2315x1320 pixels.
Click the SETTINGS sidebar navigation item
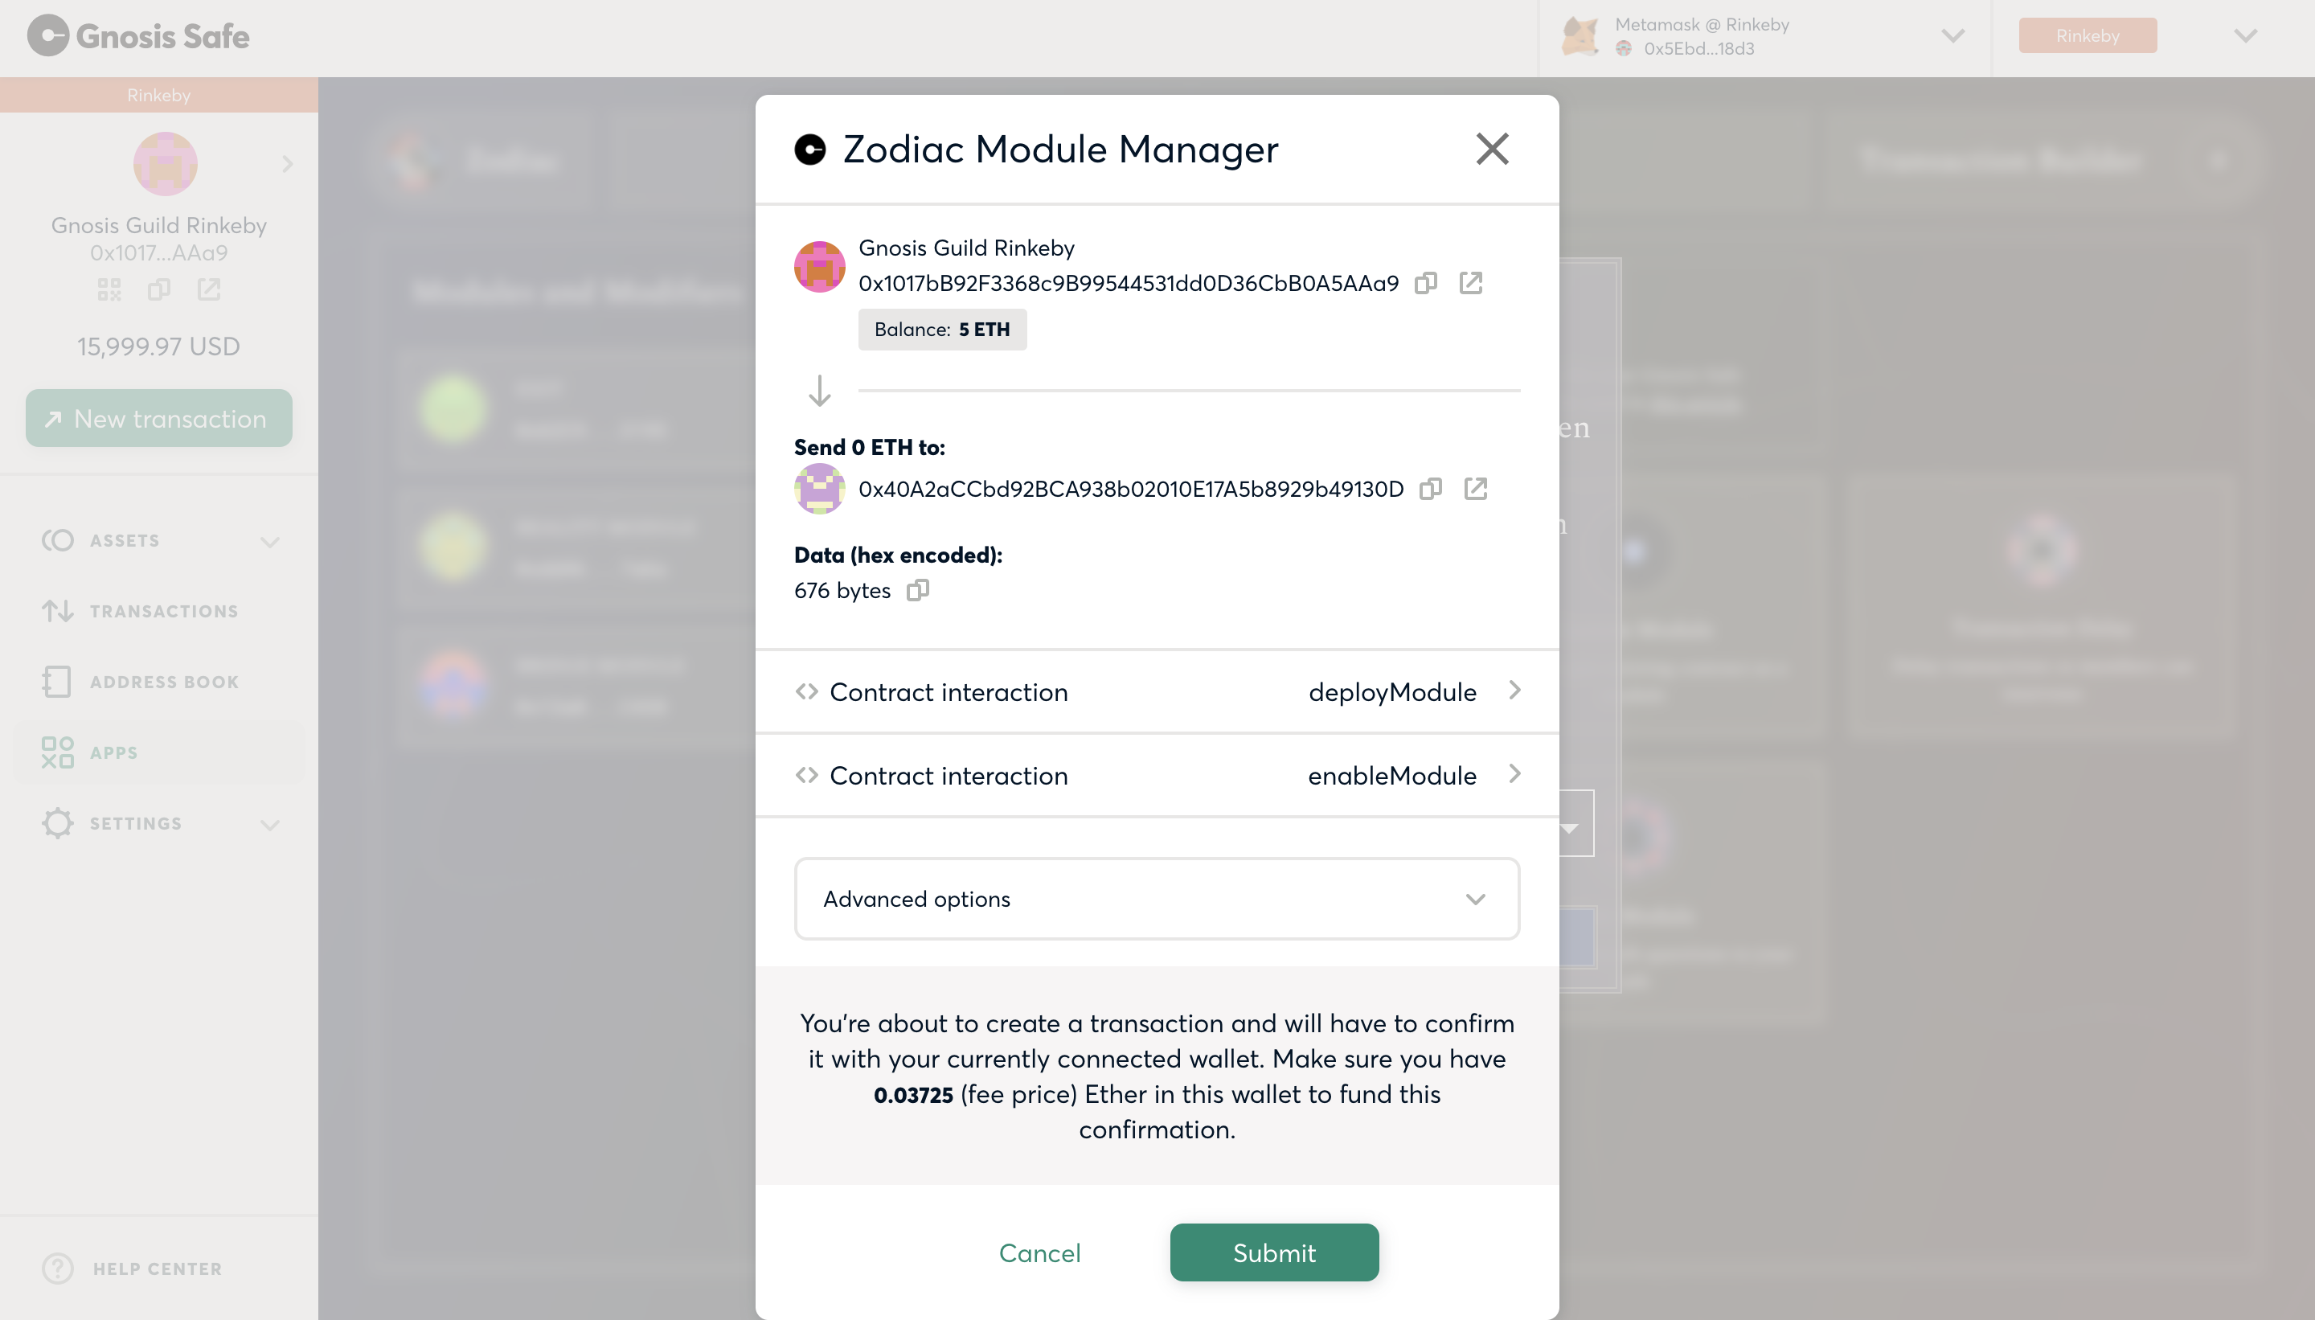pos(137,822)
